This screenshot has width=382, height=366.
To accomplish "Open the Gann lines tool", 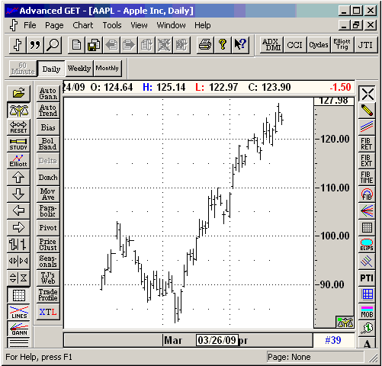I will tap(18, 329).
